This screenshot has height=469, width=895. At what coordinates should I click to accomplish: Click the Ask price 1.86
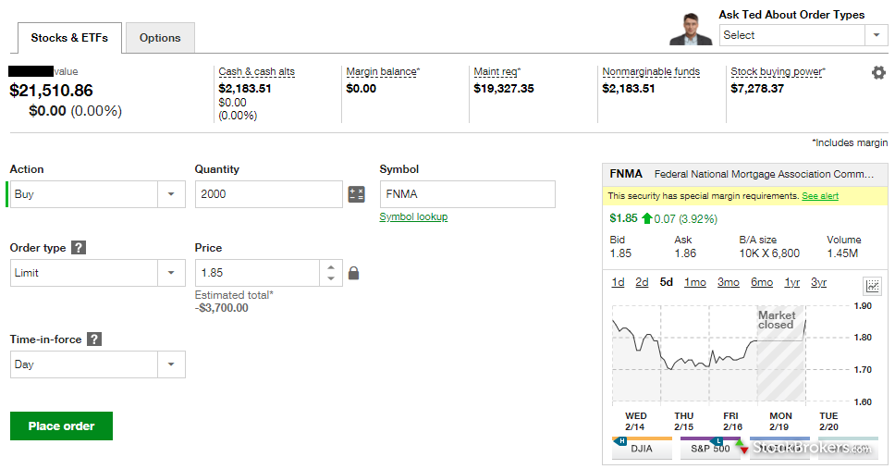(685, 253)
